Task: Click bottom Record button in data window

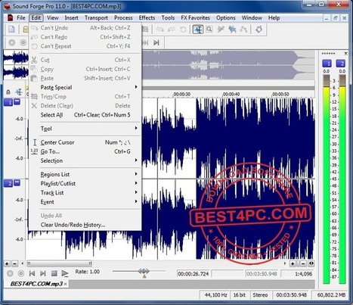Action: [10, 273]
